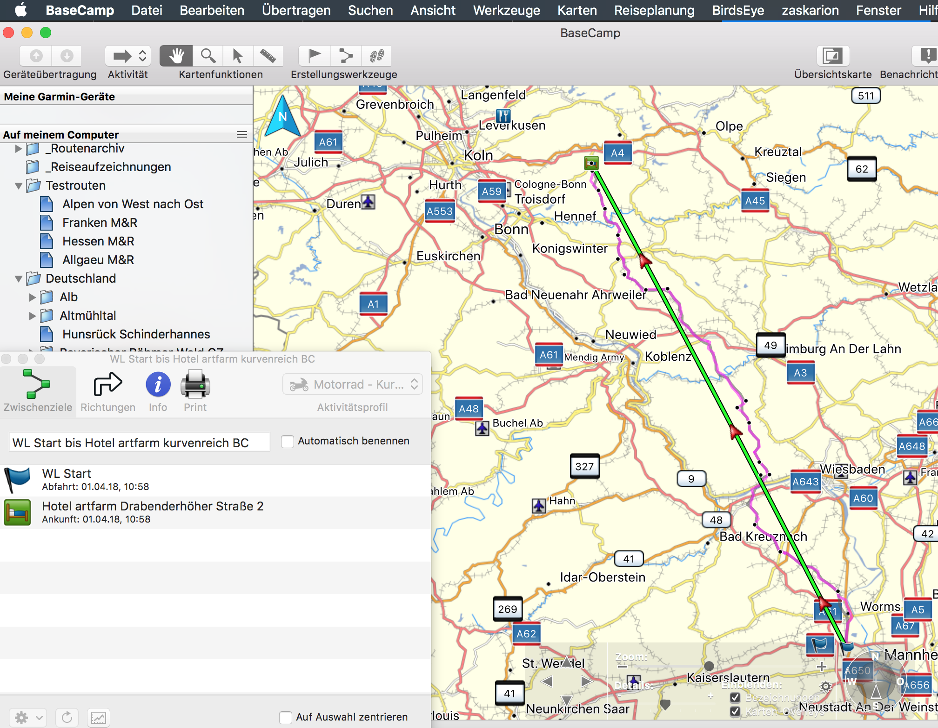The height and width of the screenshot is (728, 938).
Task: Open map overlay gear settings
Action: [x=825, y=686]
